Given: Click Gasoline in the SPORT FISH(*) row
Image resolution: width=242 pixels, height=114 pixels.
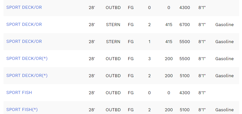Looking at the screenshot, I should [224, 110].
